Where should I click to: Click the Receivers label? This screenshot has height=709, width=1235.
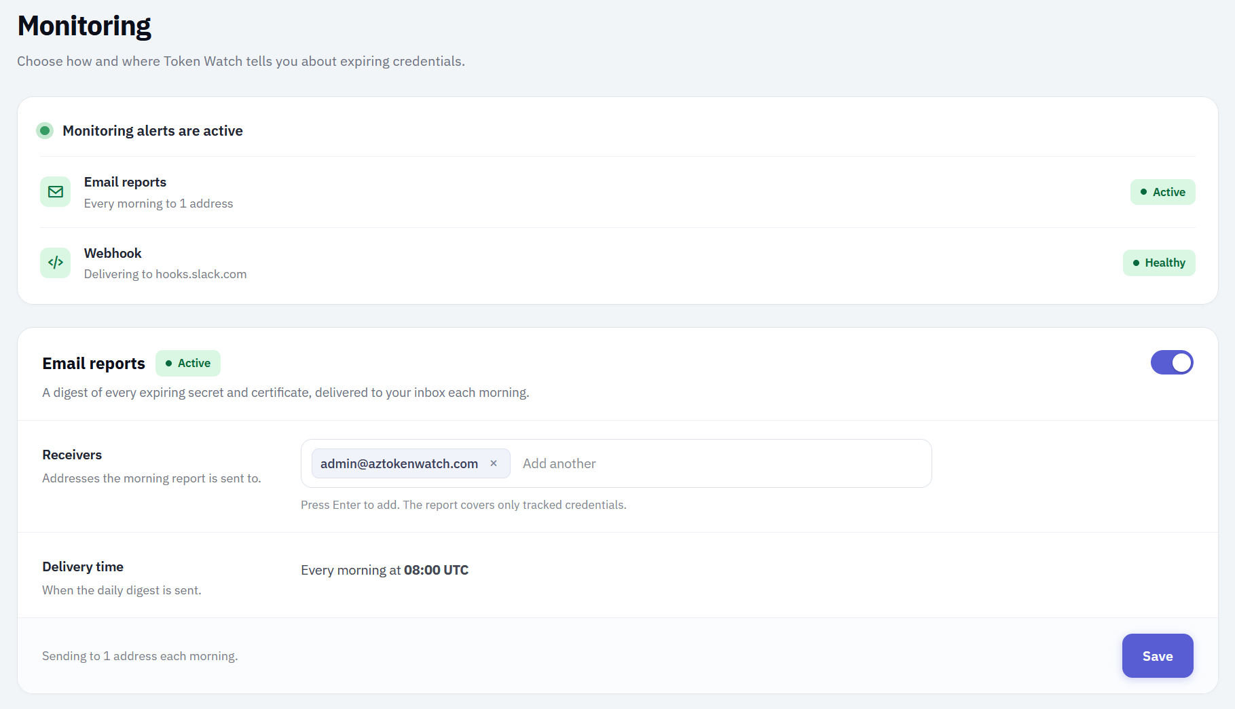[x=72, y=455]
